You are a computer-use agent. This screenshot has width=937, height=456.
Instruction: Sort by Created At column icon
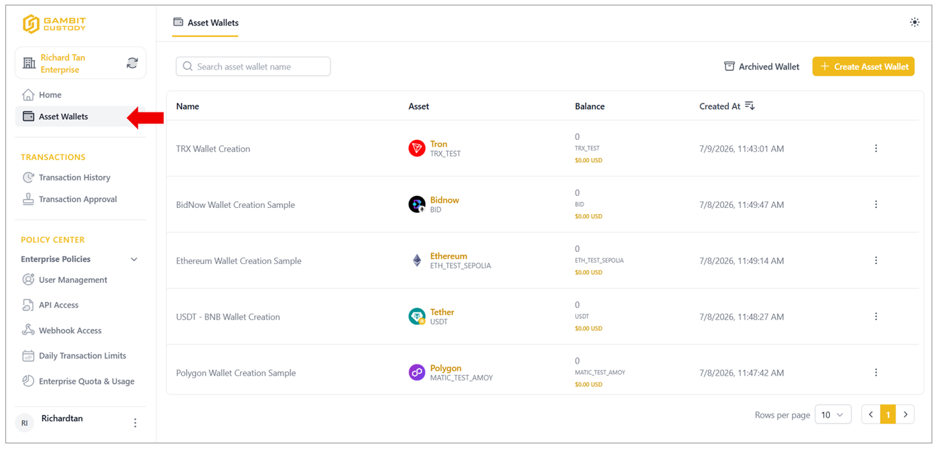[x=750, y=106]
